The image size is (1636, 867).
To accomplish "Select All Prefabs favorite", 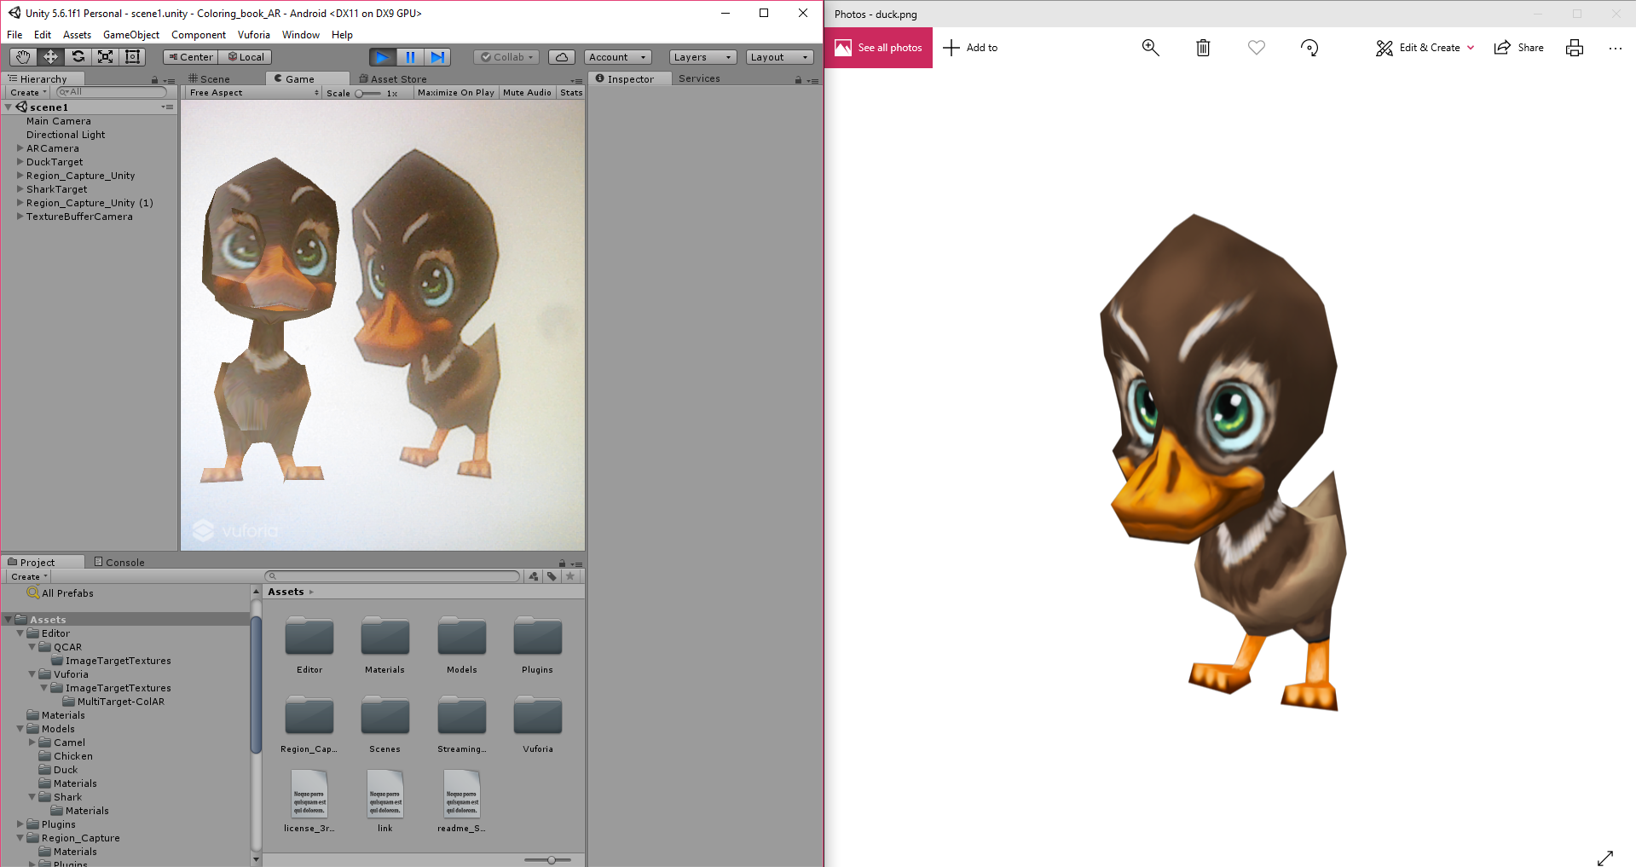I will tap(67, 593).
